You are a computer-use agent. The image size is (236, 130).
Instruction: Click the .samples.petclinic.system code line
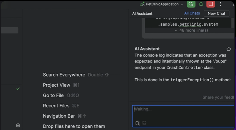[x=188, y=24]
